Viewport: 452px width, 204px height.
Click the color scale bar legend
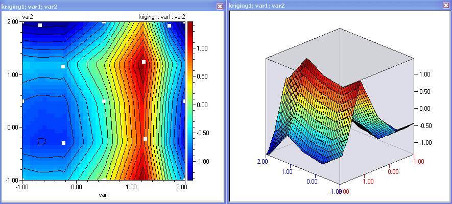tap(189, 100)
